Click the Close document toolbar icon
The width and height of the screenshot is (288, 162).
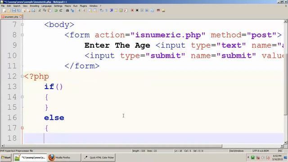coord(24,10)
